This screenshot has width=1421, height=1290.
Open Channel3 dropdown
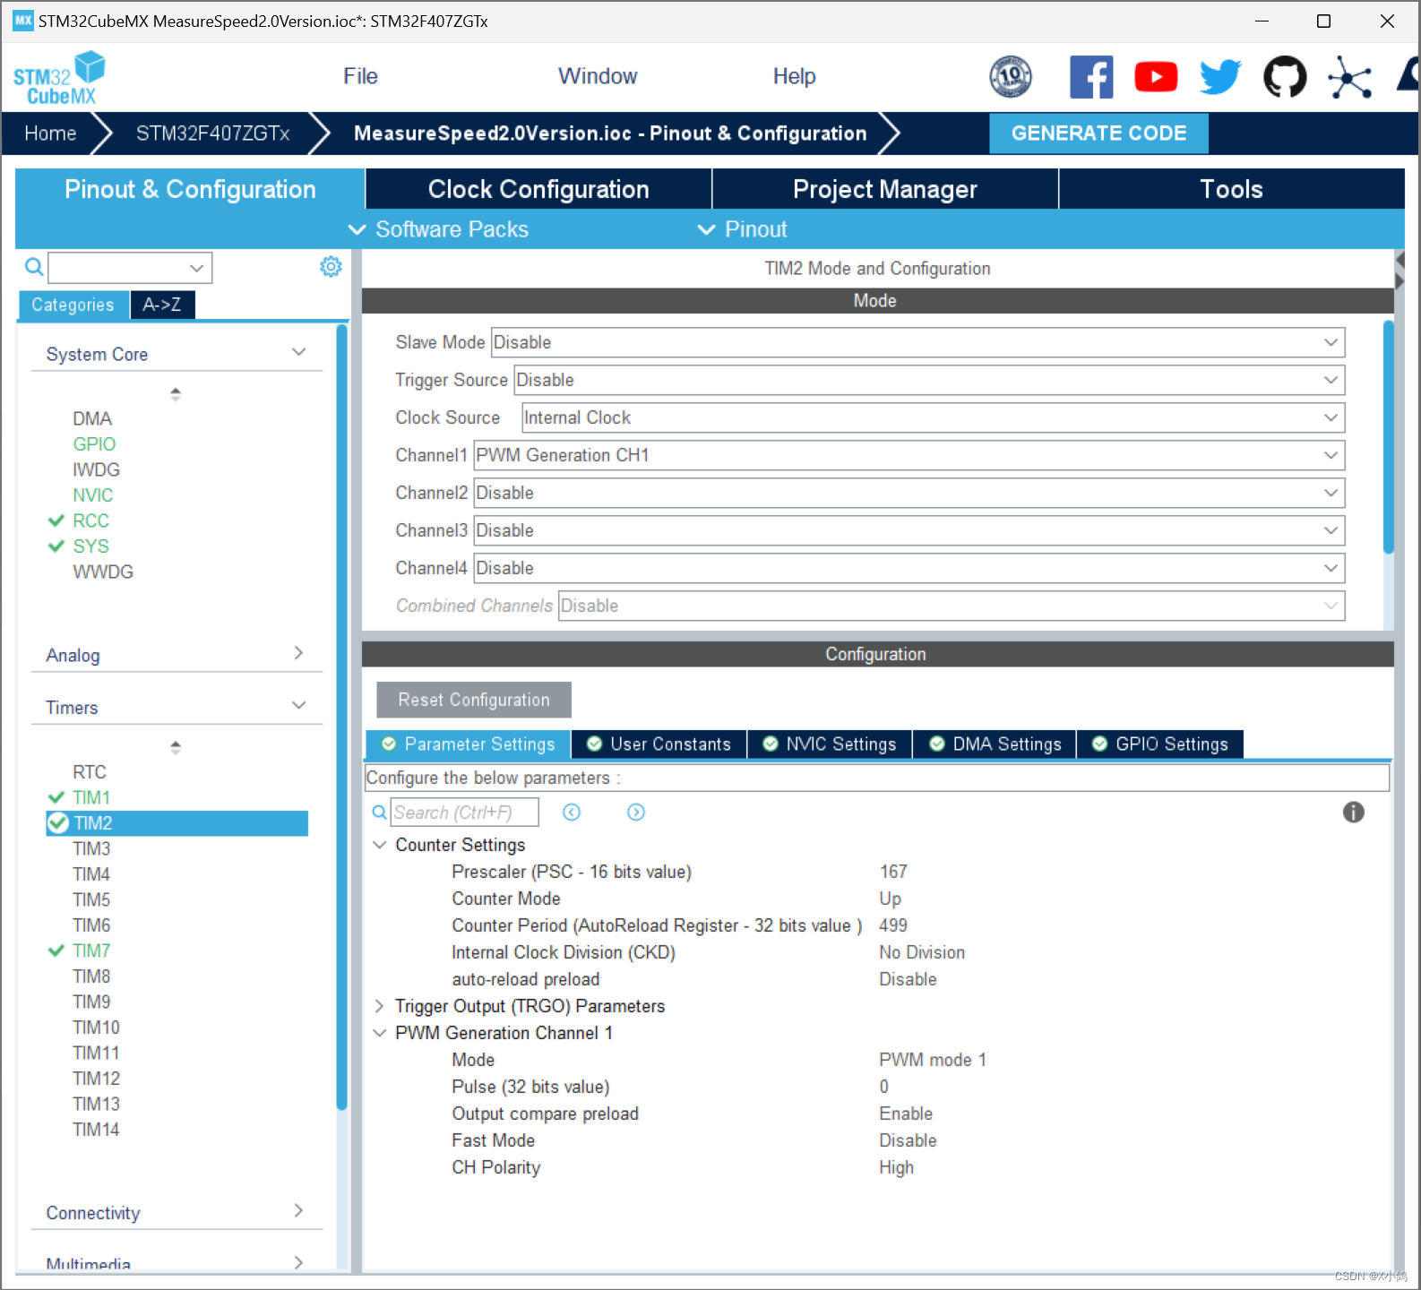[x=909, y=530]
